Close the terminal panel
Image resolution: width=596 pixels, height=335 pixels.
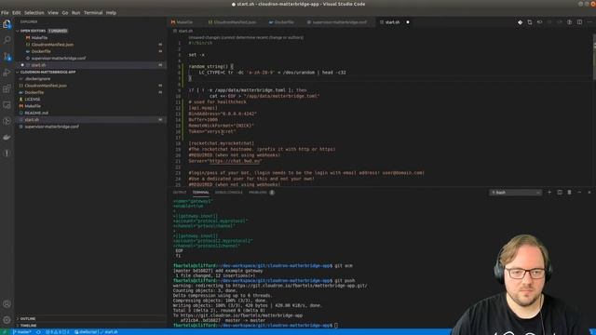589,193
